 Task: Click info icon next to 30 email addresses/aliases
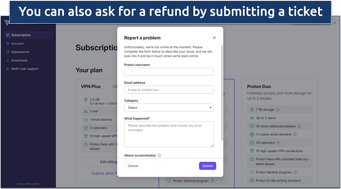pos(299,126)
